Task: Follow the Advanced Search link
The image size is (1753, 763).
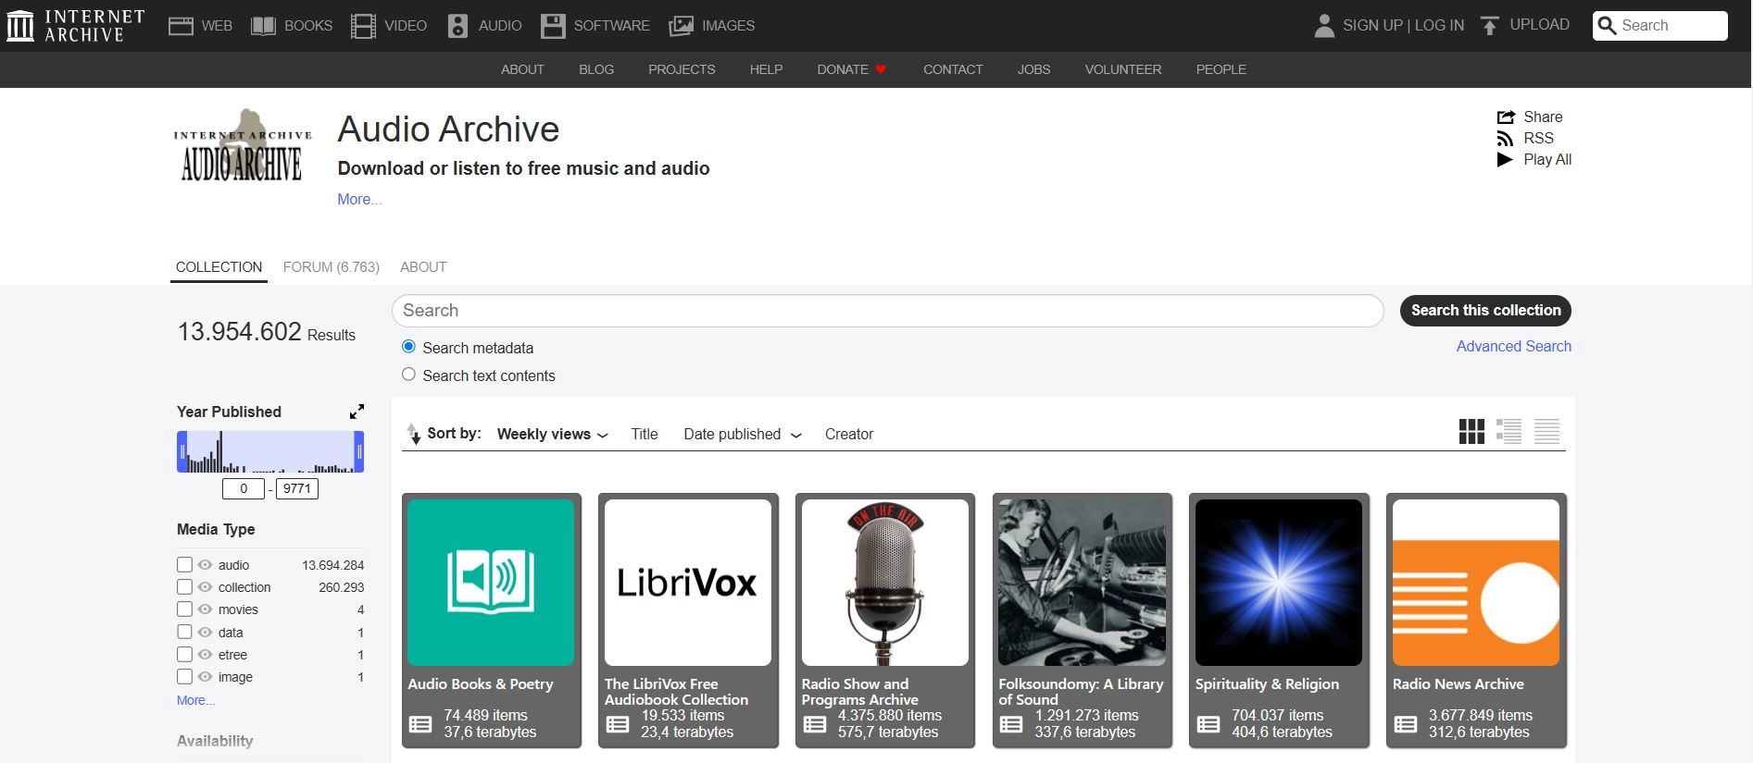Action: point(1513,346)
